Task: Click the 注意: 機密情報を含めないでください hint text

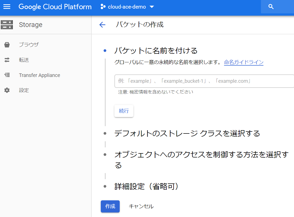Action: click(x=155, y=92)
